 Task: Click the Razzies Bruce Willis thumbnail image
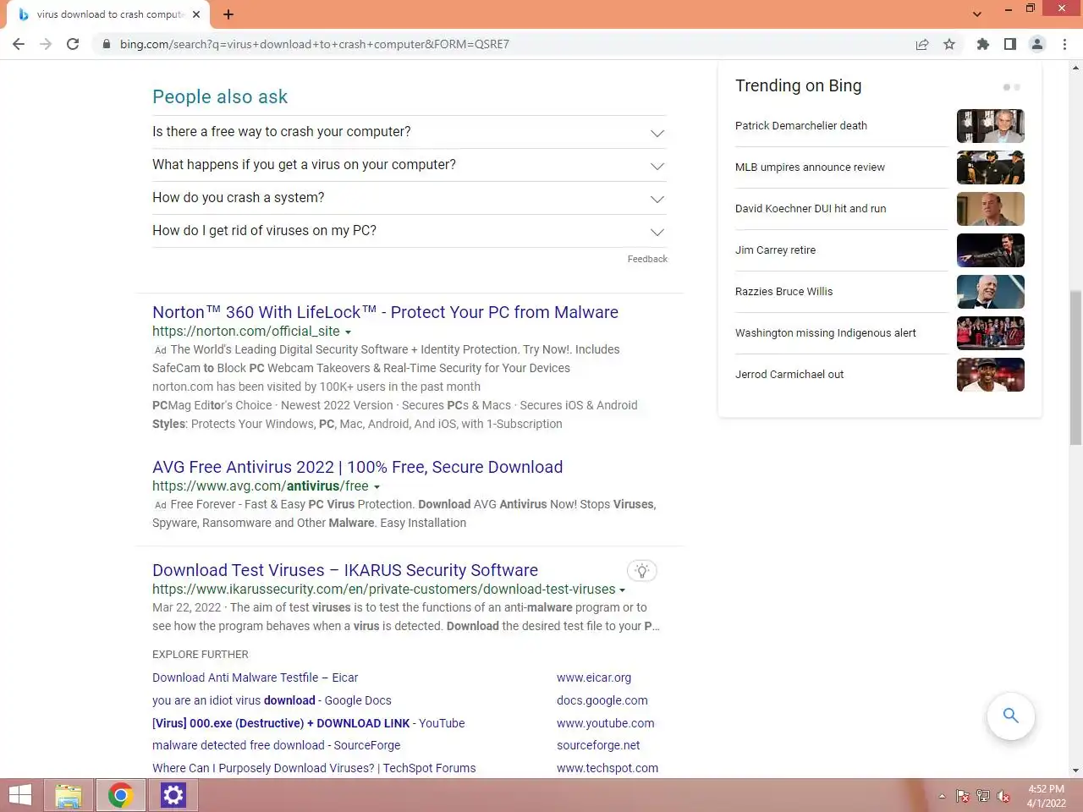click(991, 292)
